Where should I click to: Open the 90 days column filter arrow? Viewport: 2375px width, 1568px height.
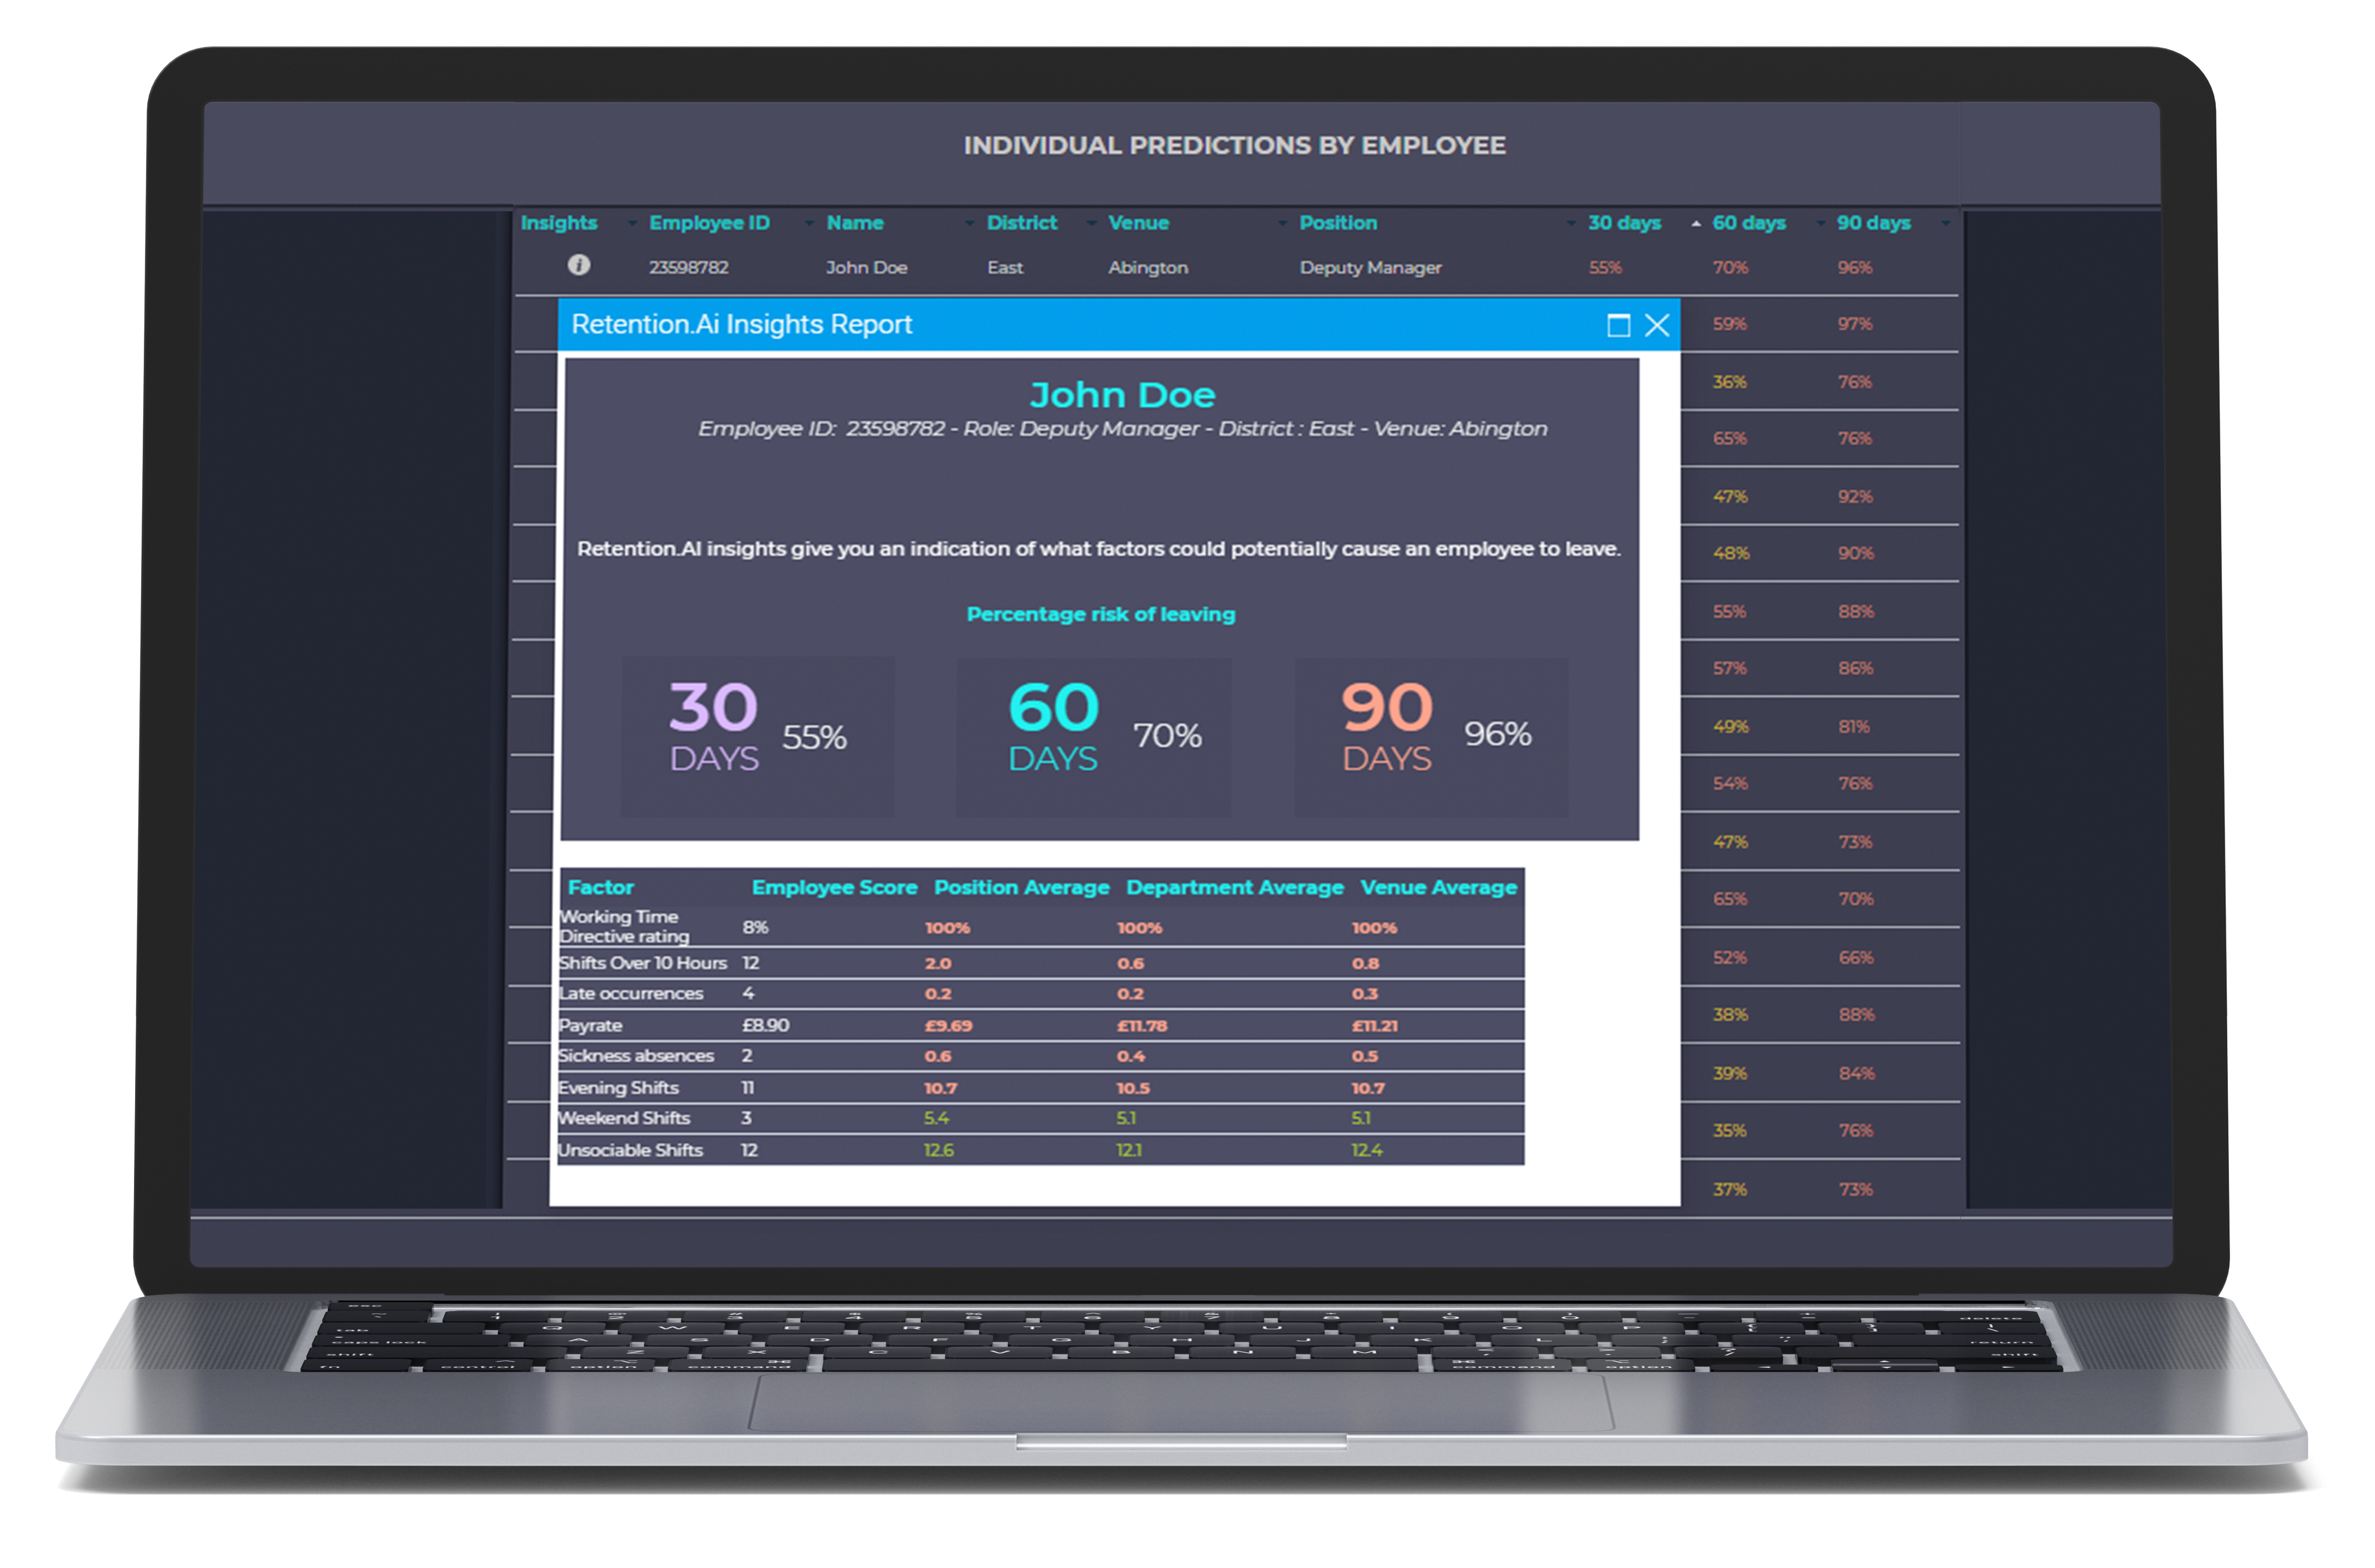coord(1945,223)
